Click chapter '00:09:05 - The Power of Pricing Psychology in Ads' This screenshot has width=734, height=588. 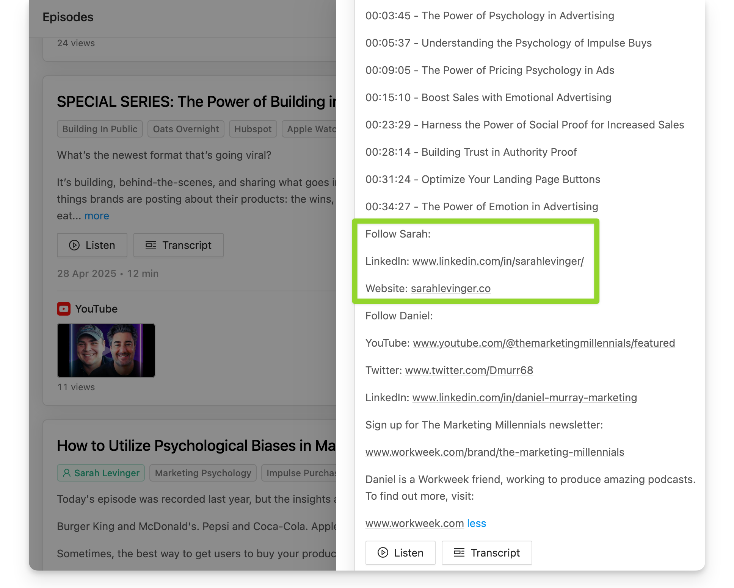[490, 70]
